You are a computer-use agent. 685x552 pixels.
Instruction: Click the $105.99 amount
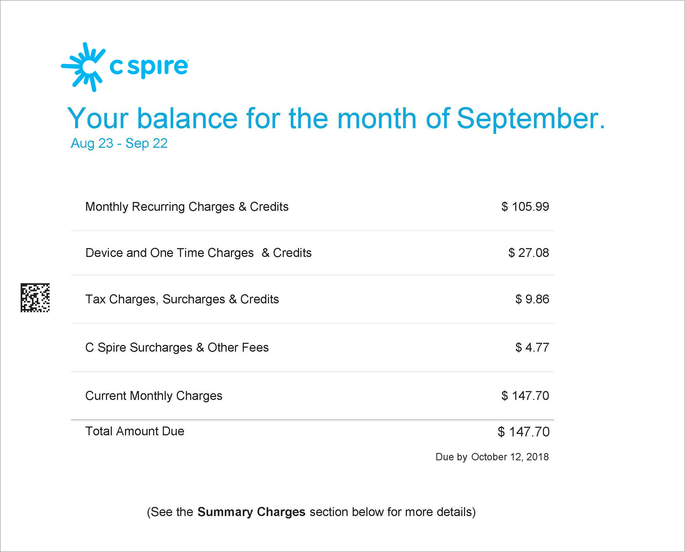[525, 207]
